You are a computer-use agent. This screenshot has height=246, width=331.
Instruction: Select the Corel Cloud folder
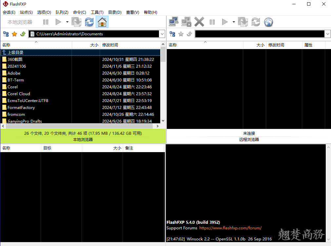pos(80,94)
